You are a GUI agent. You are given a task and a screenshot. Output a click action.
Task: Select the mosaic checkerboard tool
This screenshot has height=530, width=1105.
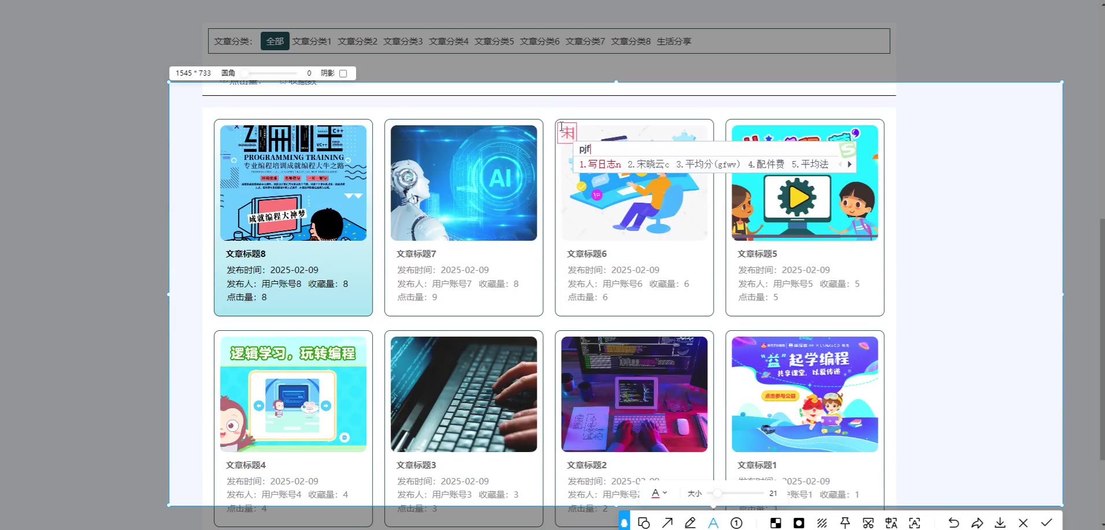click(776, 523)
